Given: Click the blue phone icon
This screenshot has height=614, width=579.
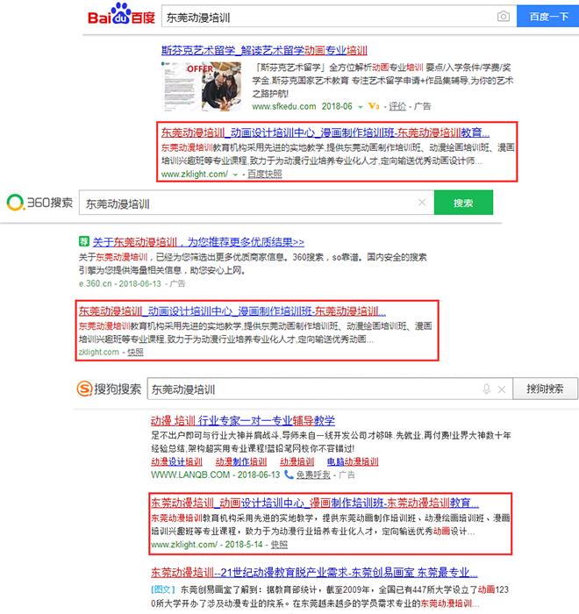Looking at the screenshot, I should click(x=289, y=475).
